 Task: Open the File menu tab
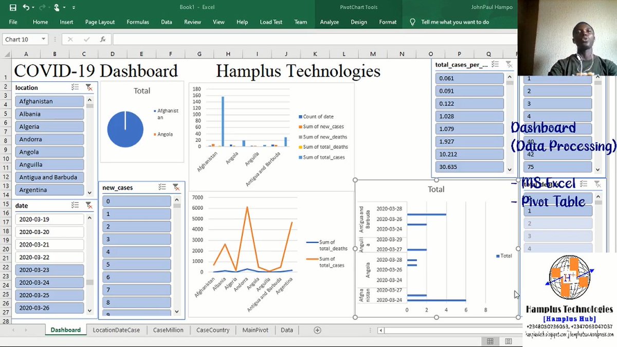click(x=13, y=22)
